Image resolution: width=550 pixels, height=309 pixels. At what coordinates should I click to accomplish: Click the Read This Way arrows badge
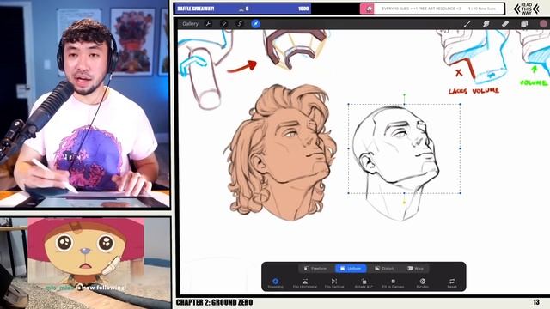tap(527, 9)
